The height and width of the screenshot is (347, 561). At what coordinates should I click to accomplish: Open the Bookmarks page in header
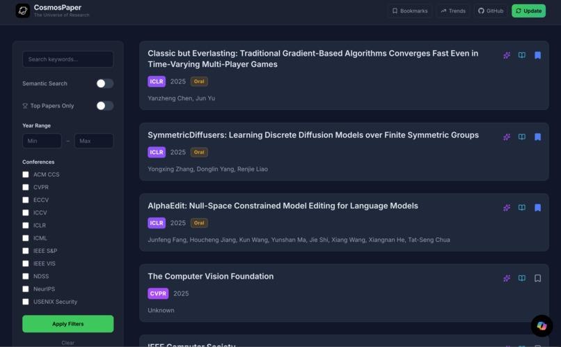pos(410,10)
